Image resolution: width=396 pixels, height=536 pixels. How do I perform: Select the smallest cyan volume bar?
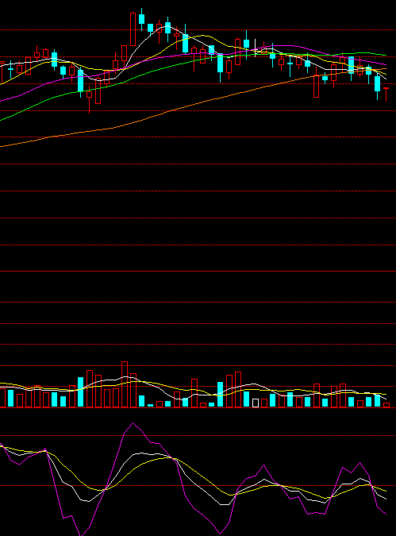point(150,406)
